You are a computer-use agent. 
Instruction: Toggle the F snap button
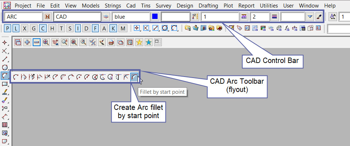click(x=95, y=28)
